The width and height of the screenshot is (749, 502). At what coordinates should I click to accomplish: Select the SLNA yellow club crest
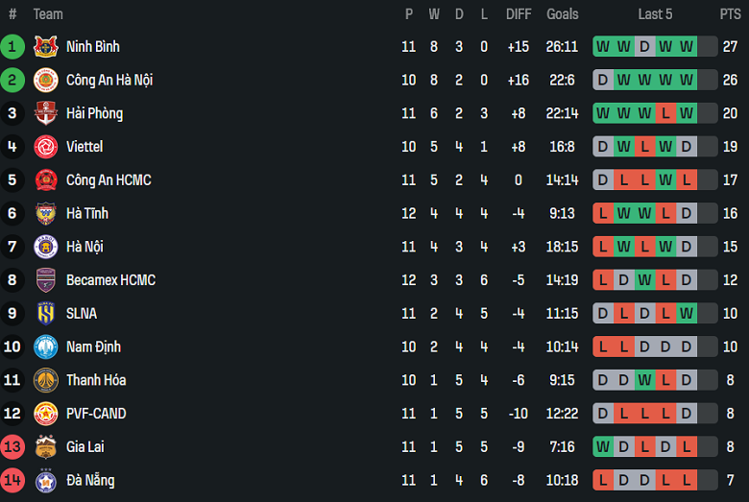click(x=45, y=313)
